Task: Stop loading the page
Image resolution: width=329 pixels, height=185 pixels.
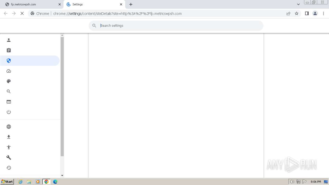Action: tap(22, 14)
